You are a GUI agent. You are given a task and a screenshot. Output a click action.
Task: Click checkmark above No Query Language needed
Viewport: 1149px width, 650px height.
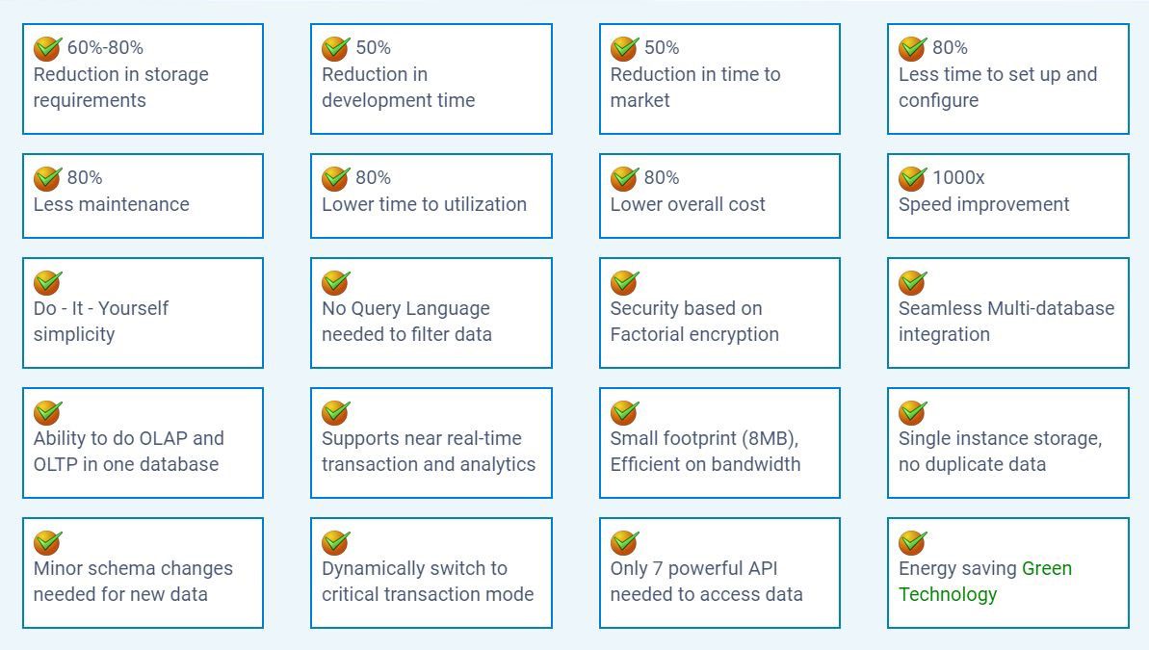pyautogui.click(x=335, y=282)
